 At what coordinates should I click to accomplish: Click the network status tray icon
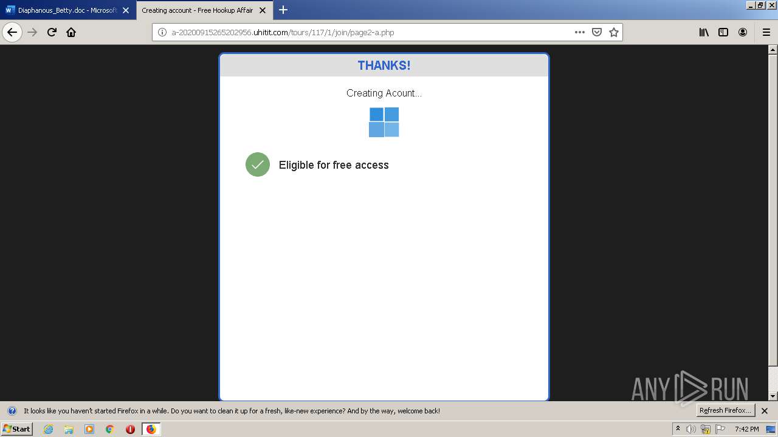pyautogui.click(x=706, y=429)
